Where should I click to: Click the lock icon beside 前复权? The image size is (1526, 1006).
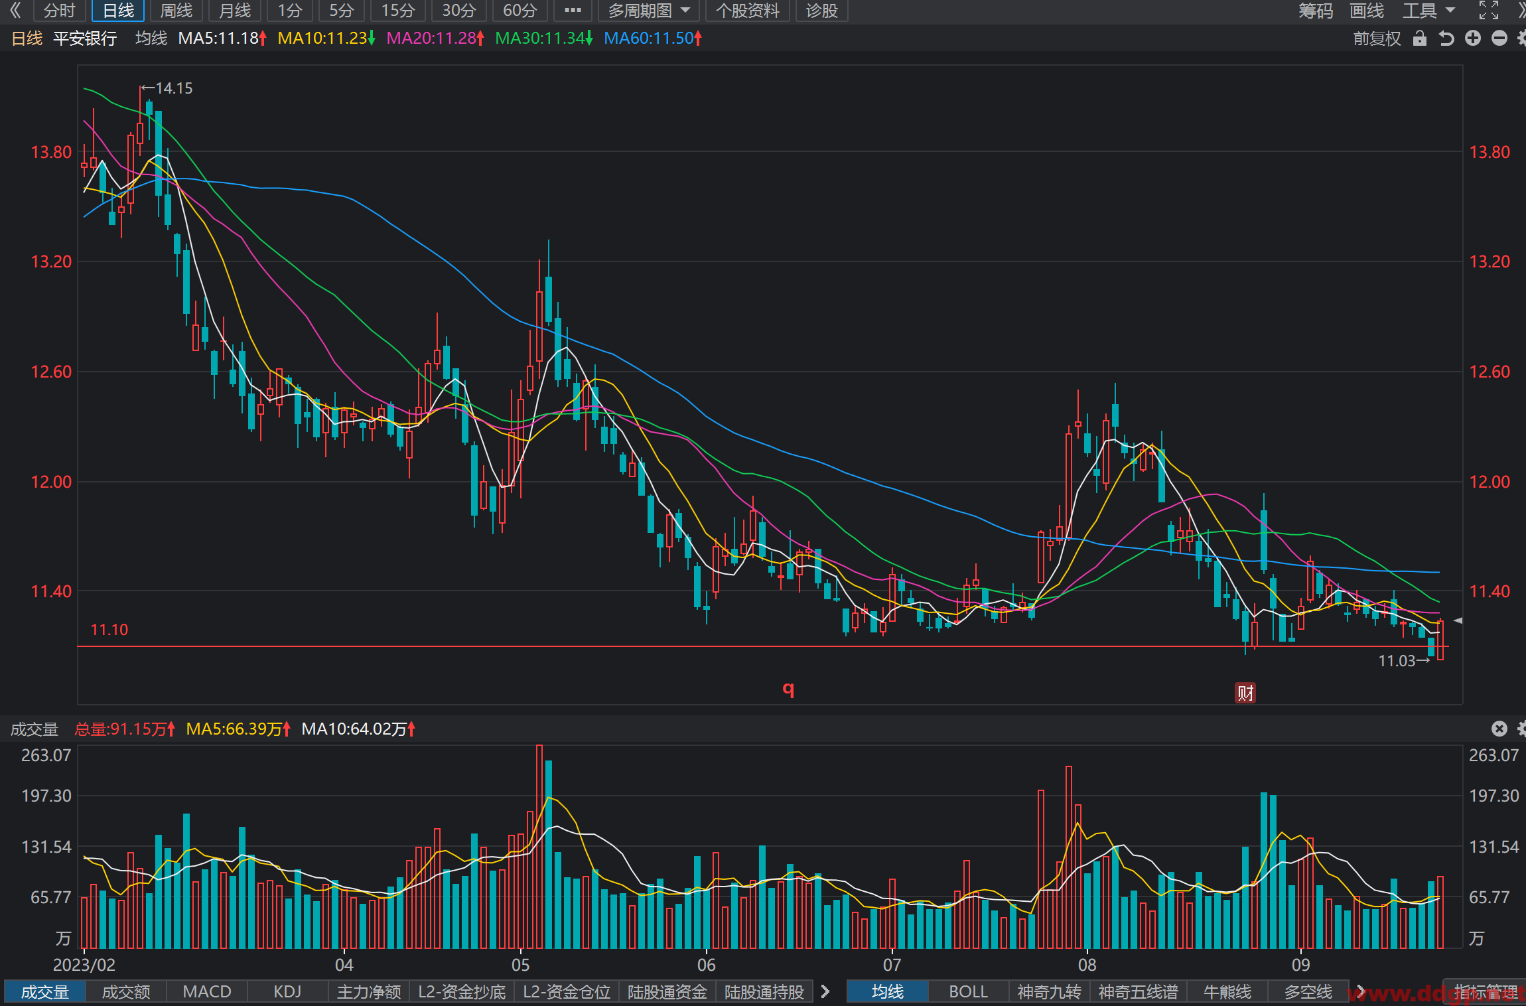coord(1419,38)
